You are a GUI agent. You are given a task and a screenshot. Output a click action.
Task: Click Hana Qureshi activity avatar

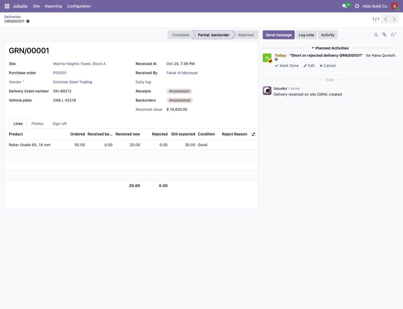coord(267,58)
